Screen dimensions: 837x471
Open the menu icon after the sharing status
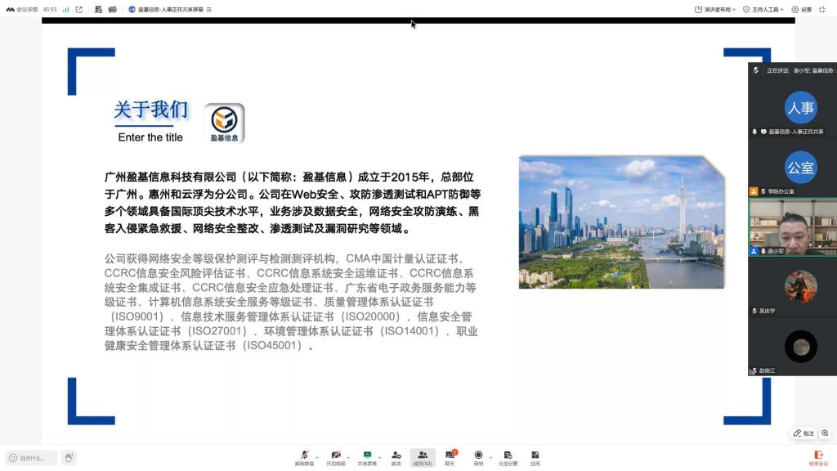pyautogui.click(x=208, y=10)
